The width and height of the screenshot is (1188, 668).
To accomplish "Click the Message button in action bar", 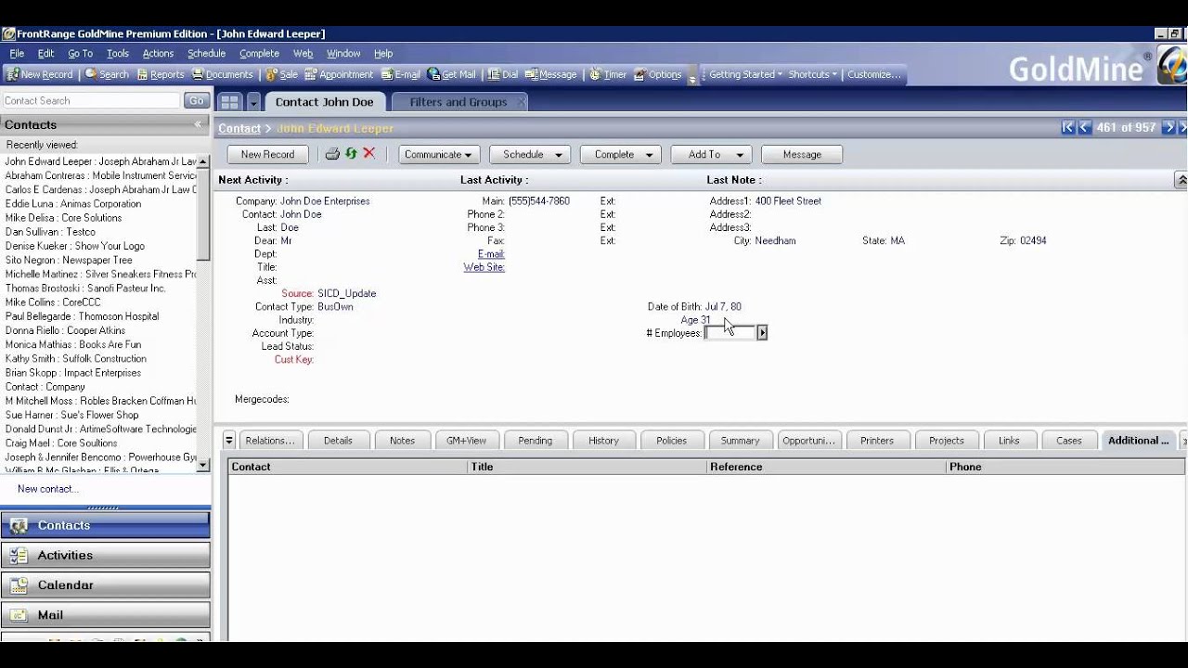I will pos(802,155).
